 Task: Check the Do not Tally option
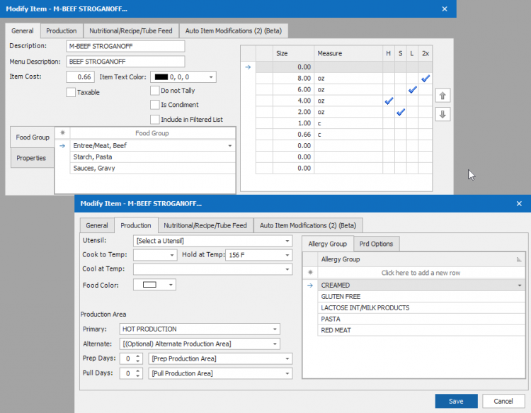point(155,91)
